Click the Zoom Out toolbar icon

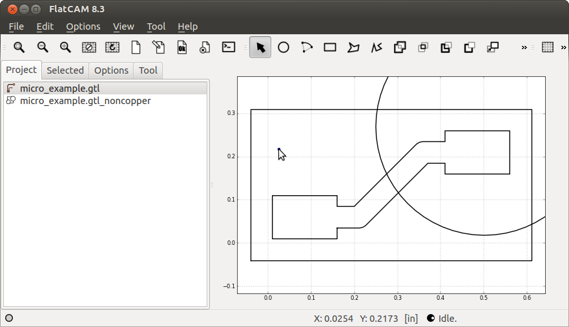(x=43, y=47)
